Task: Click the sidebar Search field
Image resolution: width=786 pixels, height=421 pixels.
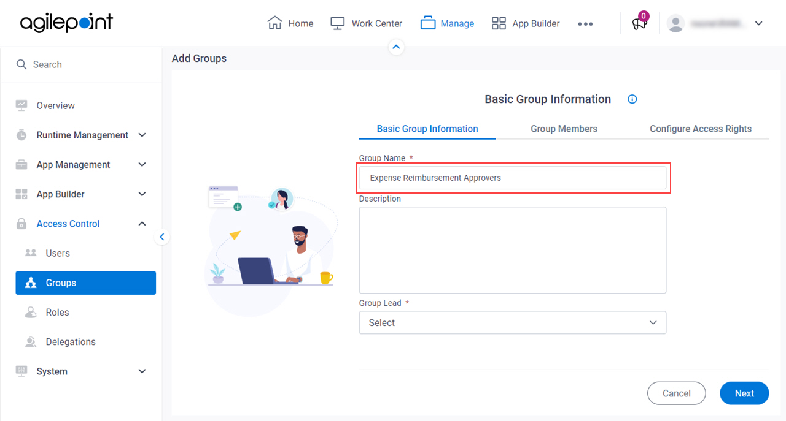Action: point(81,64)
